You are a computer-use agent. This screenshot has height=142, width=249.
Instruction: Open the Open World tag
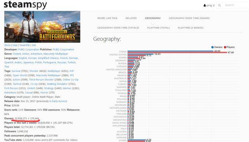(20, 75)
